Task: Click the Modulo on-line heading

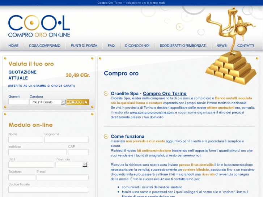Action: [x=31, y=125]
